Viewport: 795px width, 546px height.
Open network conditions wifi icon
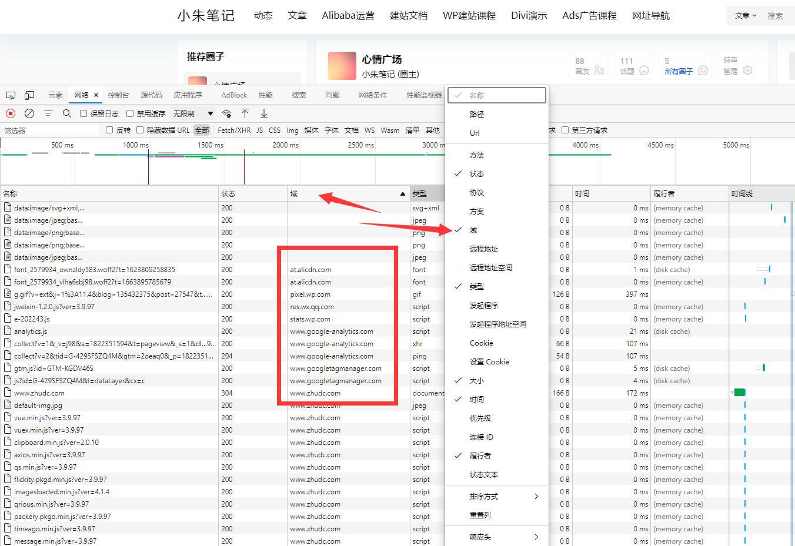coord(226,113)
